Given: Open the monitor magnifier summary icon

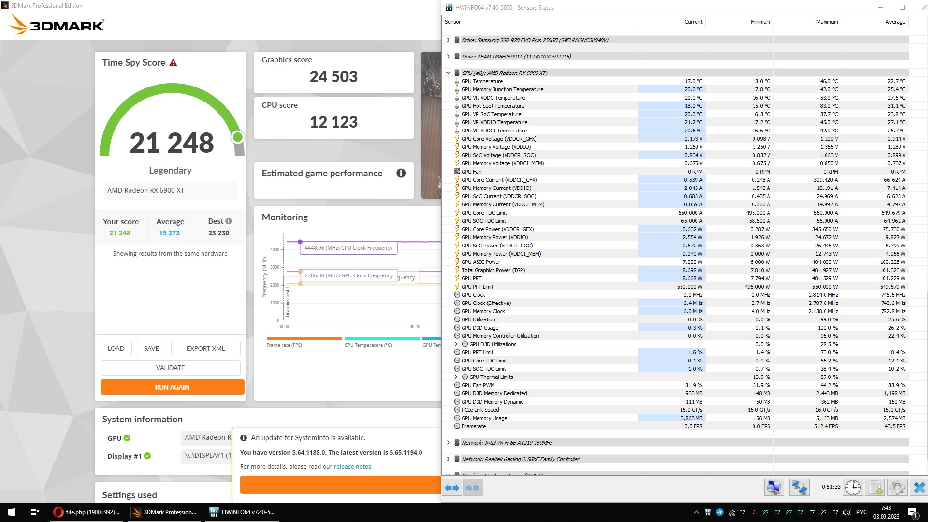Looking at the screenshot, I should click(773, 488).
